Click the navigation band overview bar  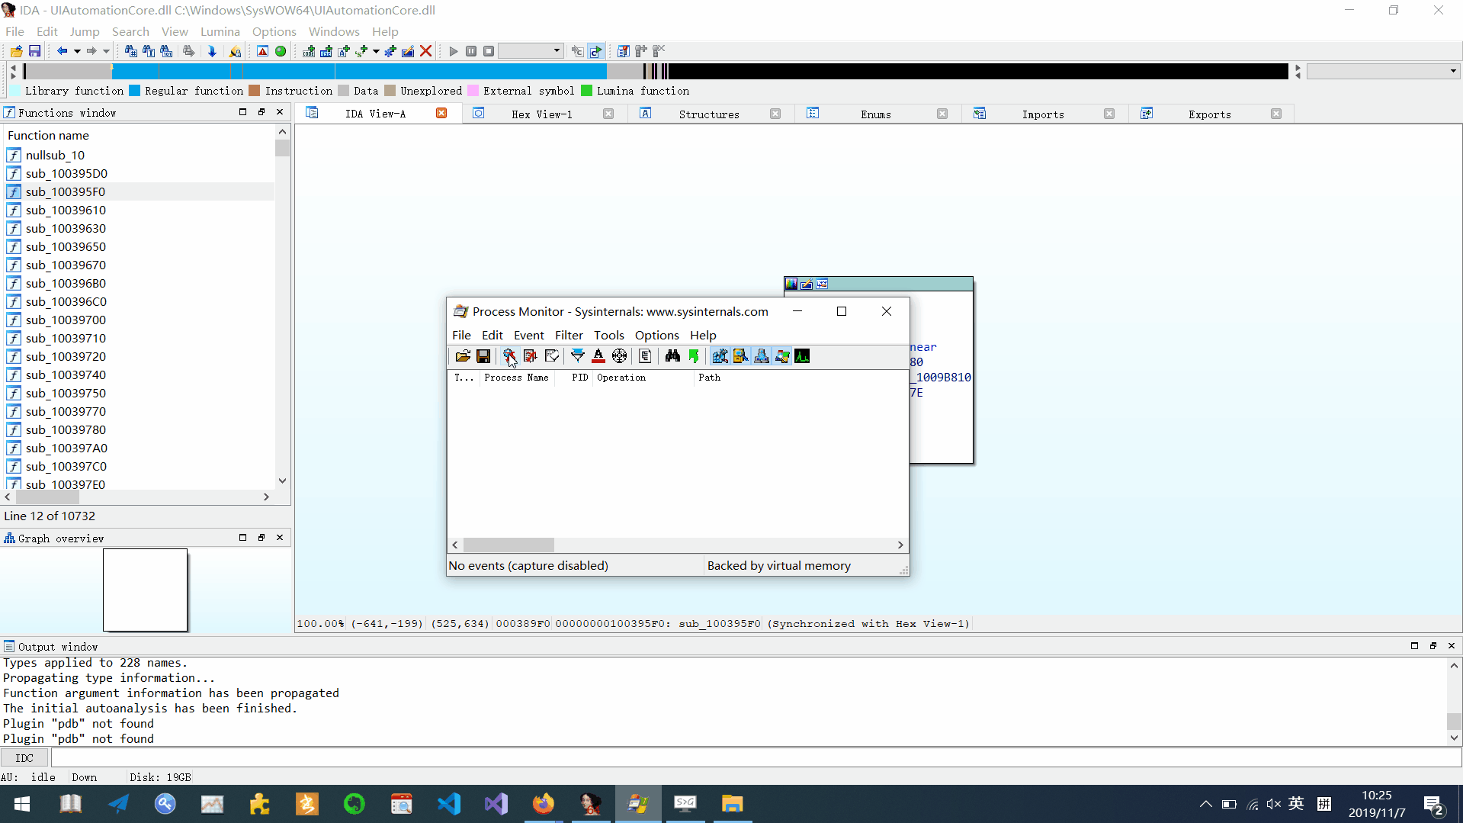click(656, 71)
